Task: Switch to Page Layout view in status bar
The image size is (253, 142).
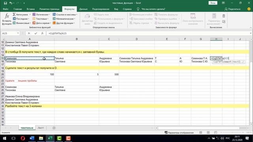Action: click(x=208, y=133)
